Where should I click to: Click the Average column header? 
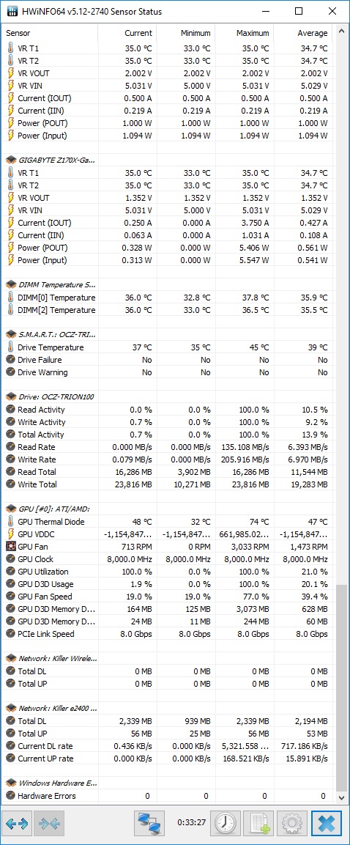303,33
